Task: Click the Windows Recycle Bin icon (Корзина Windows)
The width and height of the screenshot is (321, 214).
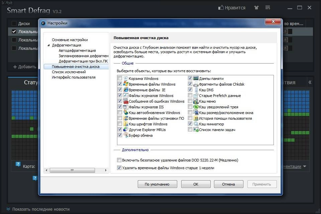Action: point(126,79)
